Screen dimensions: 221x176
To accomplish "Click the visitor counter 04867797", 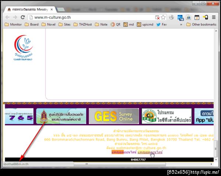I will (x=138, y=160).
